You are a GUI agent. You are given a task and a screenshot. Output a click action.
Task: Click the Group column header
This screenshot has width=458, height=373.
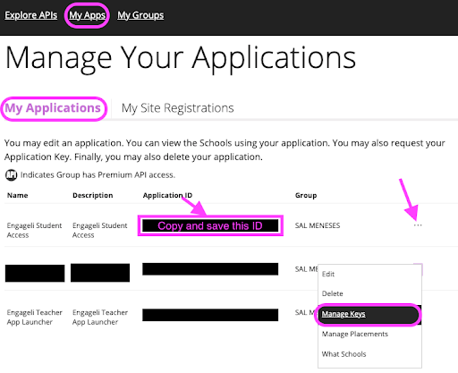(306, 195)
